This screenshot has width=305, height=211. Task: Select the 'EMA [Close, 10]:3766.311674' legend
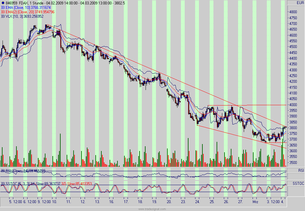[x=28, y=8]
